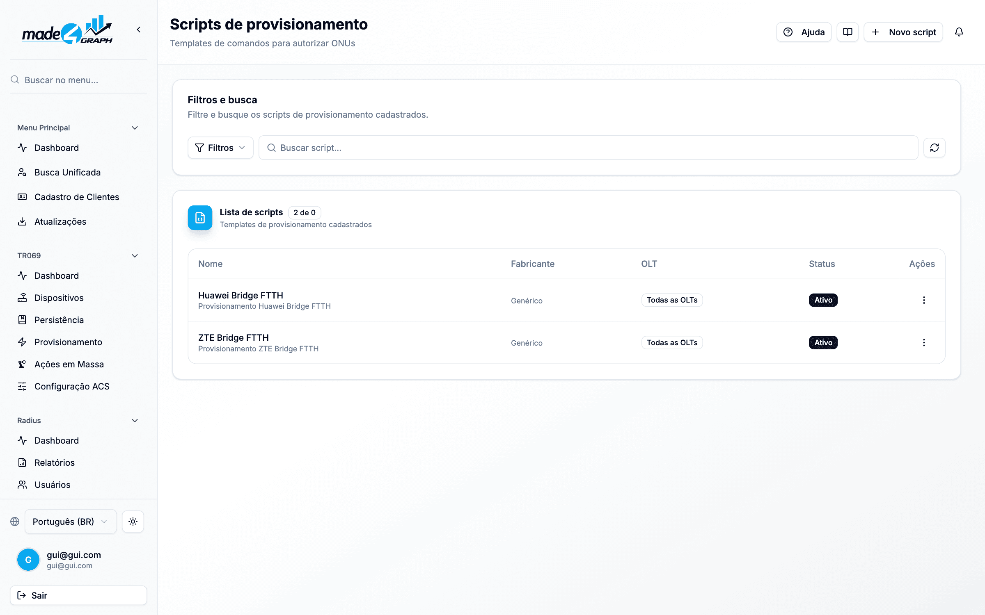
Task: Open Persistência page
Action: click(x=78, y=320)
